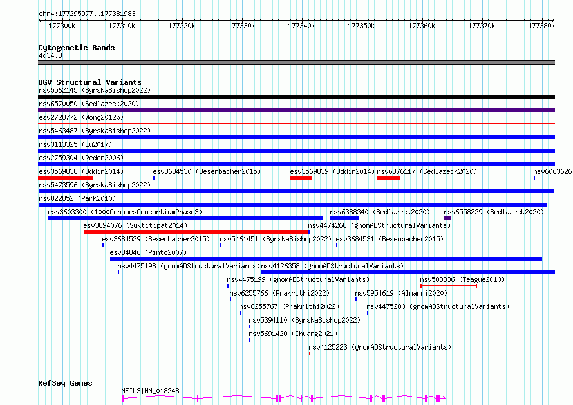Click esv3603300 (1000GenomesConsortiumPhase3) label
The image size is (573, 405).
point(125,212)
